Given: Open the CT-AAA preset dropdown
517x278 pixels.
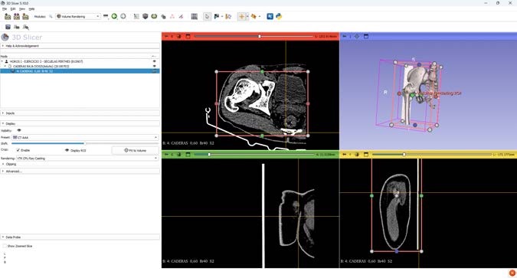Looking at the screenshot, I should (85, 137).
